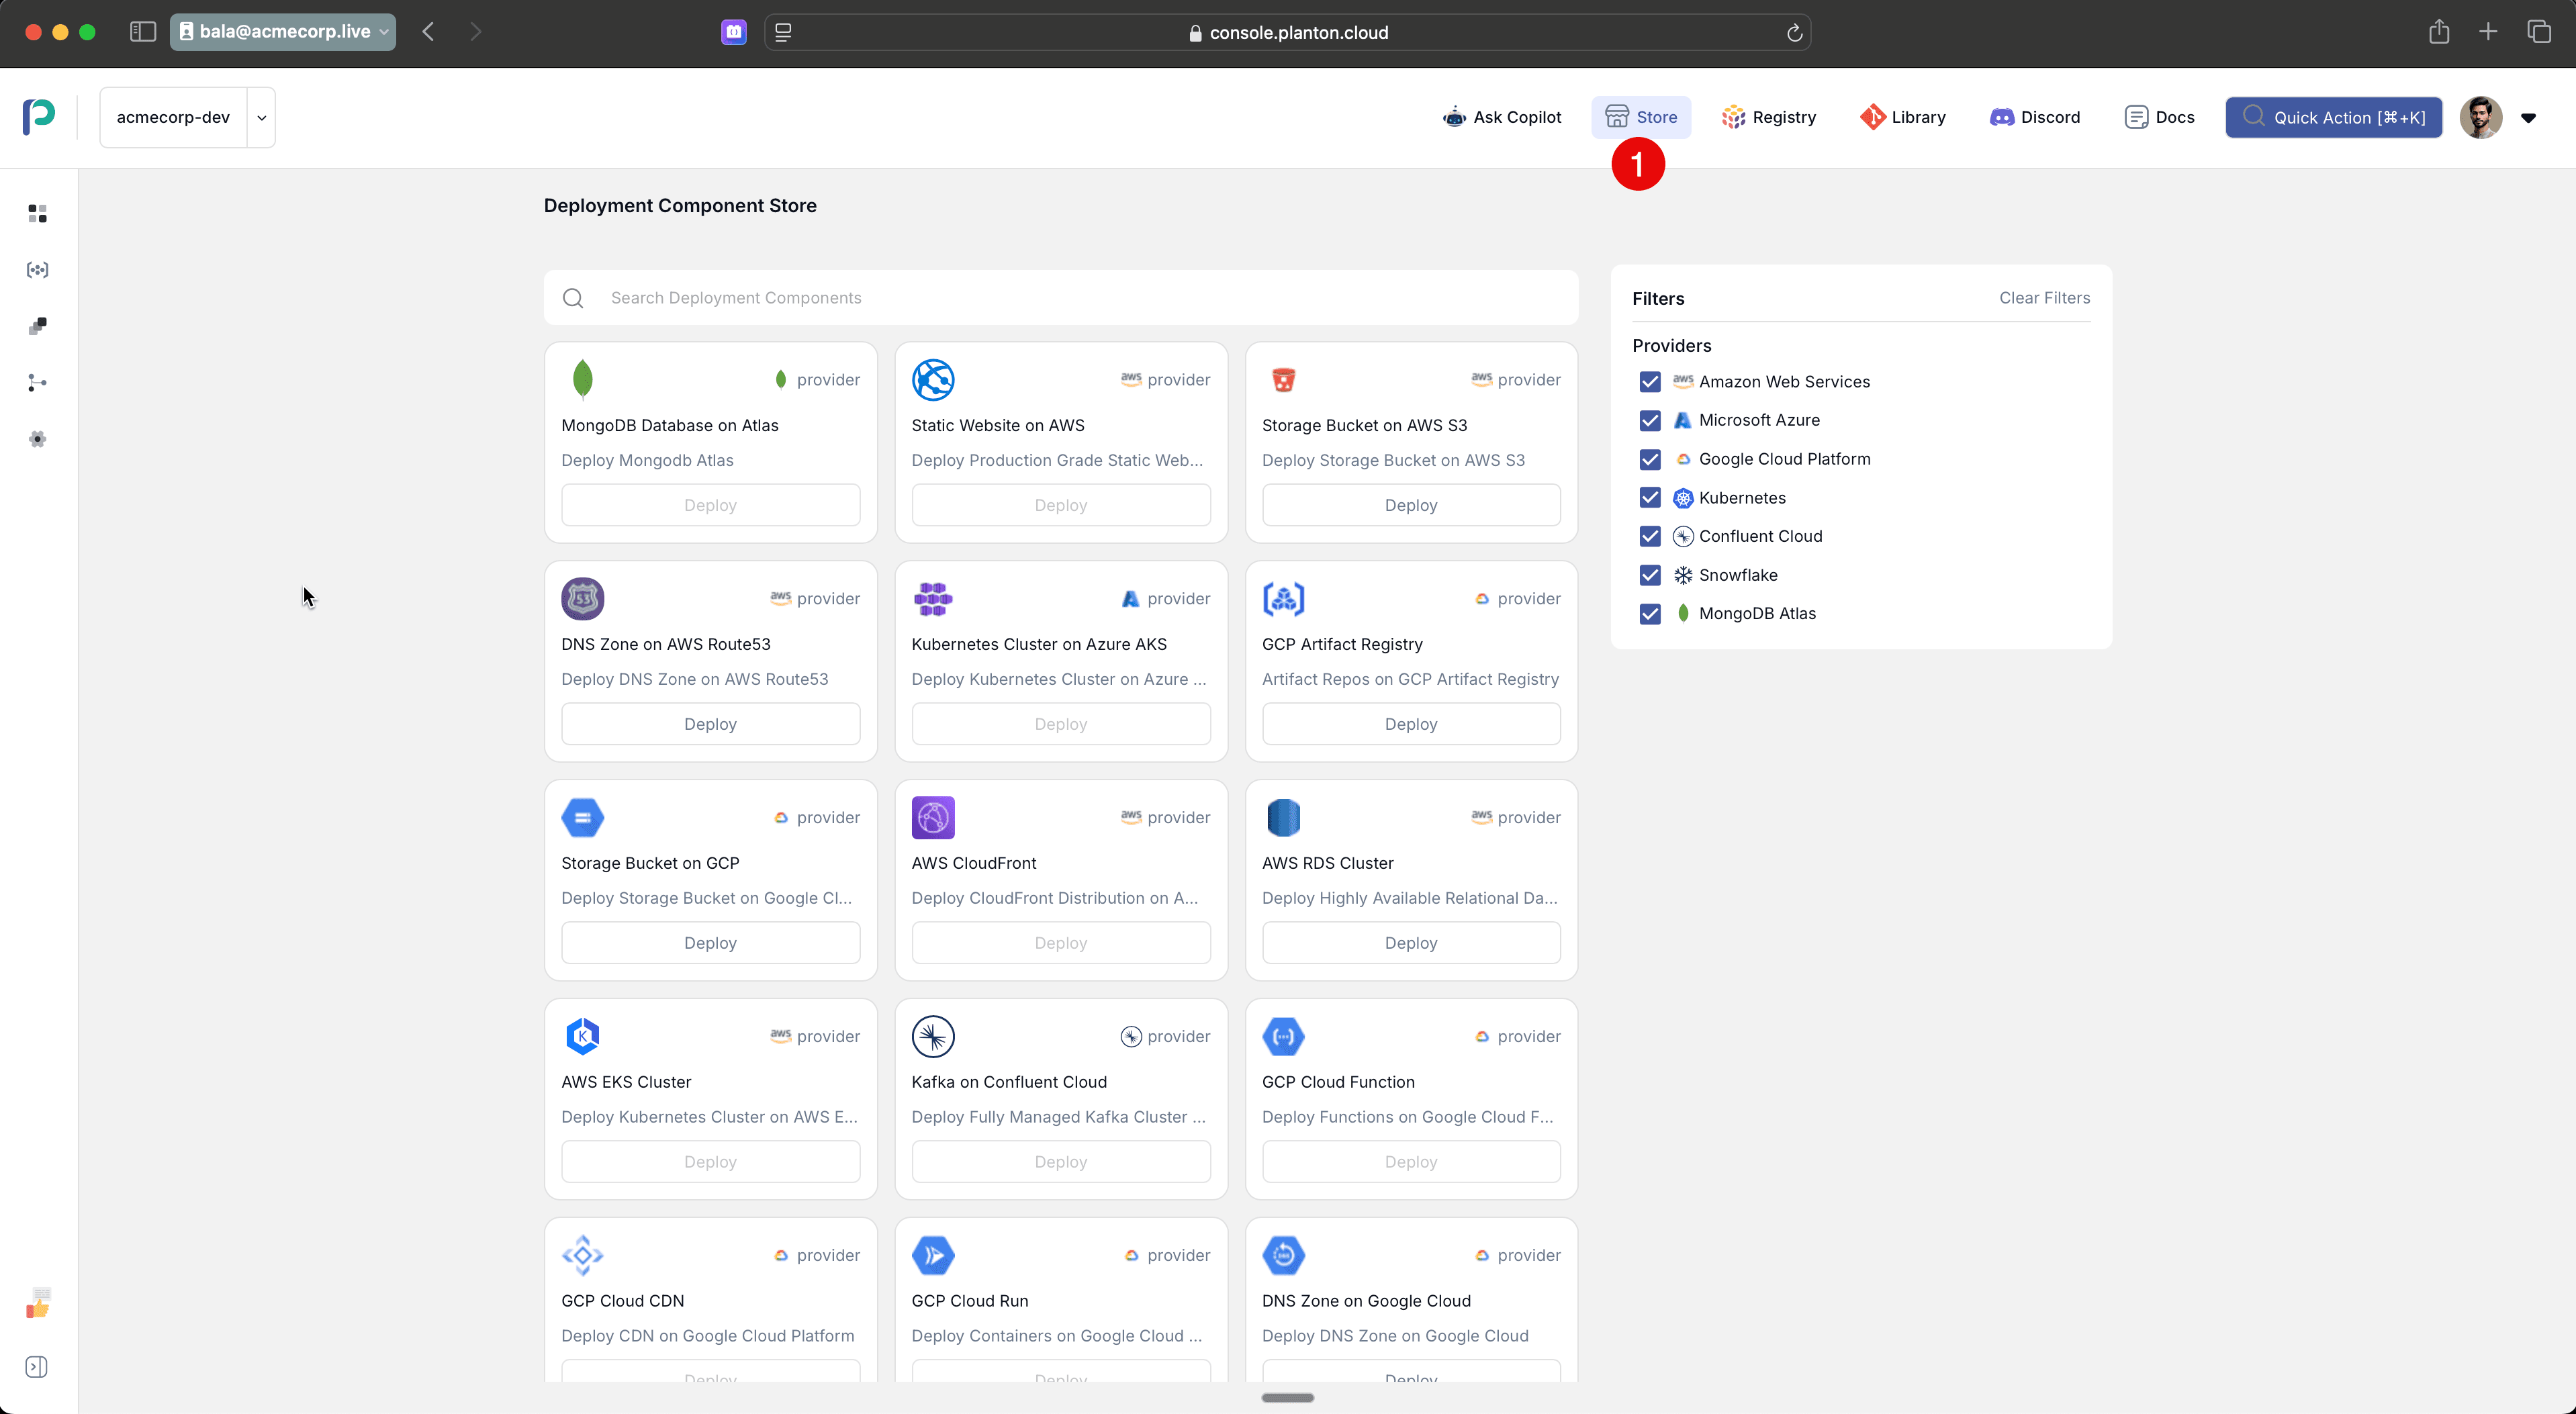Uncheck Kubernetes provider filter
The image size is (2576, 1414).
tap(1650, 498)
